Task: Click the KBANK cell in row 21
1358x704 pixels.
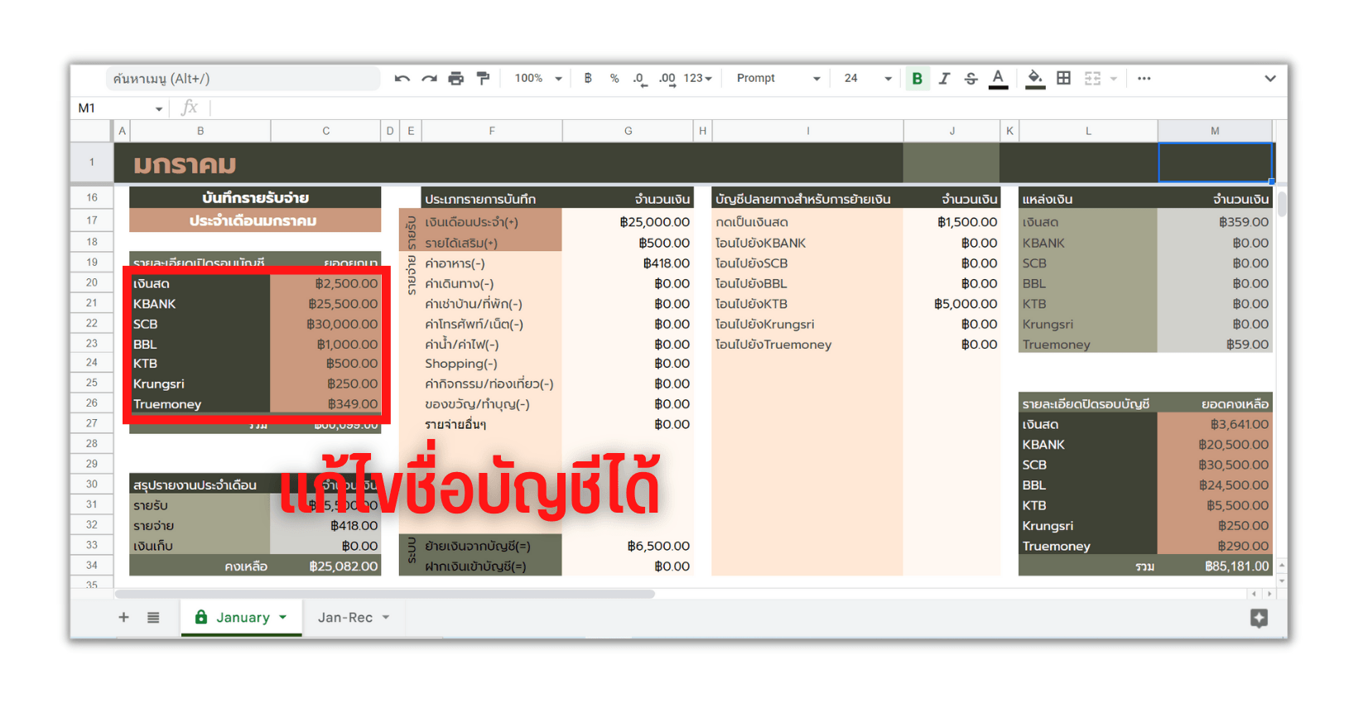Action: (x=200, y=304)
